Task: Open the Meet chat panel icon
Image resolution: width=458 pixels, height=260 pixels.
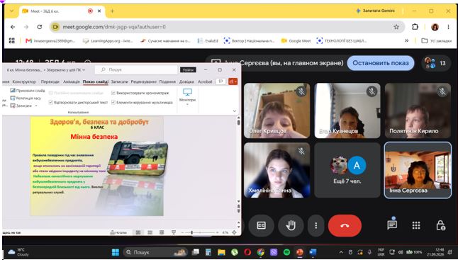Action: [391, 224]
